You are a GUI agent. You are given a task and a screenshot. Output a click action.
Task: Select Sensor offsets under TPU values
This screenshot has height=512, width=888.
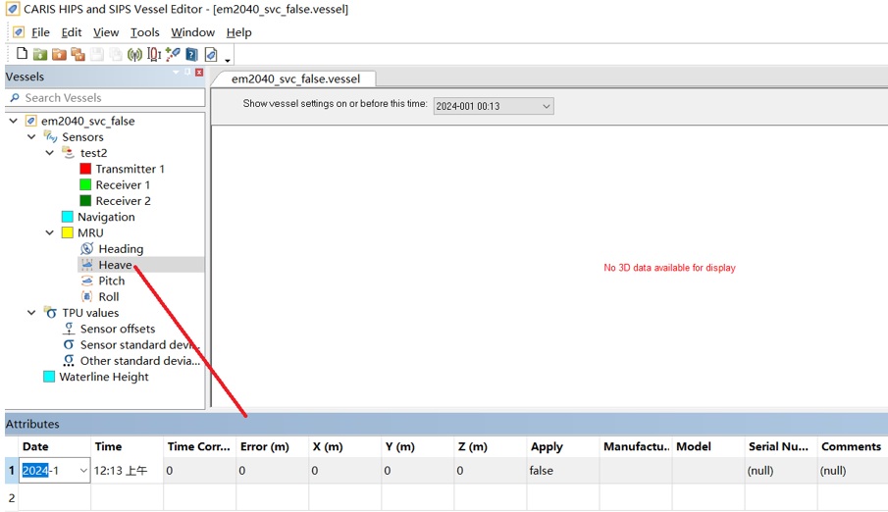117,329
